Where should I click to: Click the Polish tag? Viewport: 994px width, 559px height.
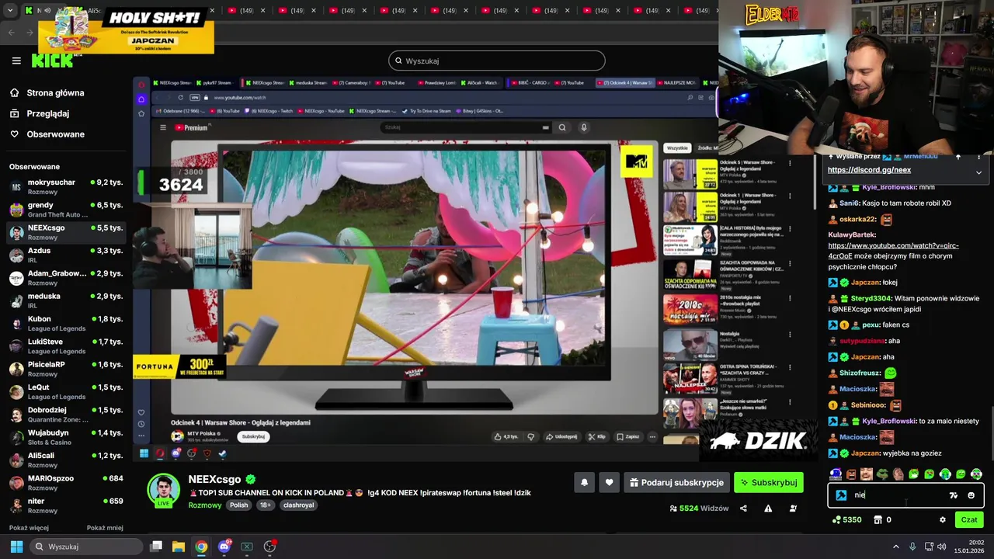pos(238,505)
